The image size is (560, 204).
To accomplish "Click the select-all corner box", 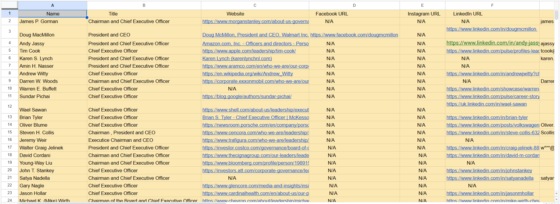I will (10, 5).
